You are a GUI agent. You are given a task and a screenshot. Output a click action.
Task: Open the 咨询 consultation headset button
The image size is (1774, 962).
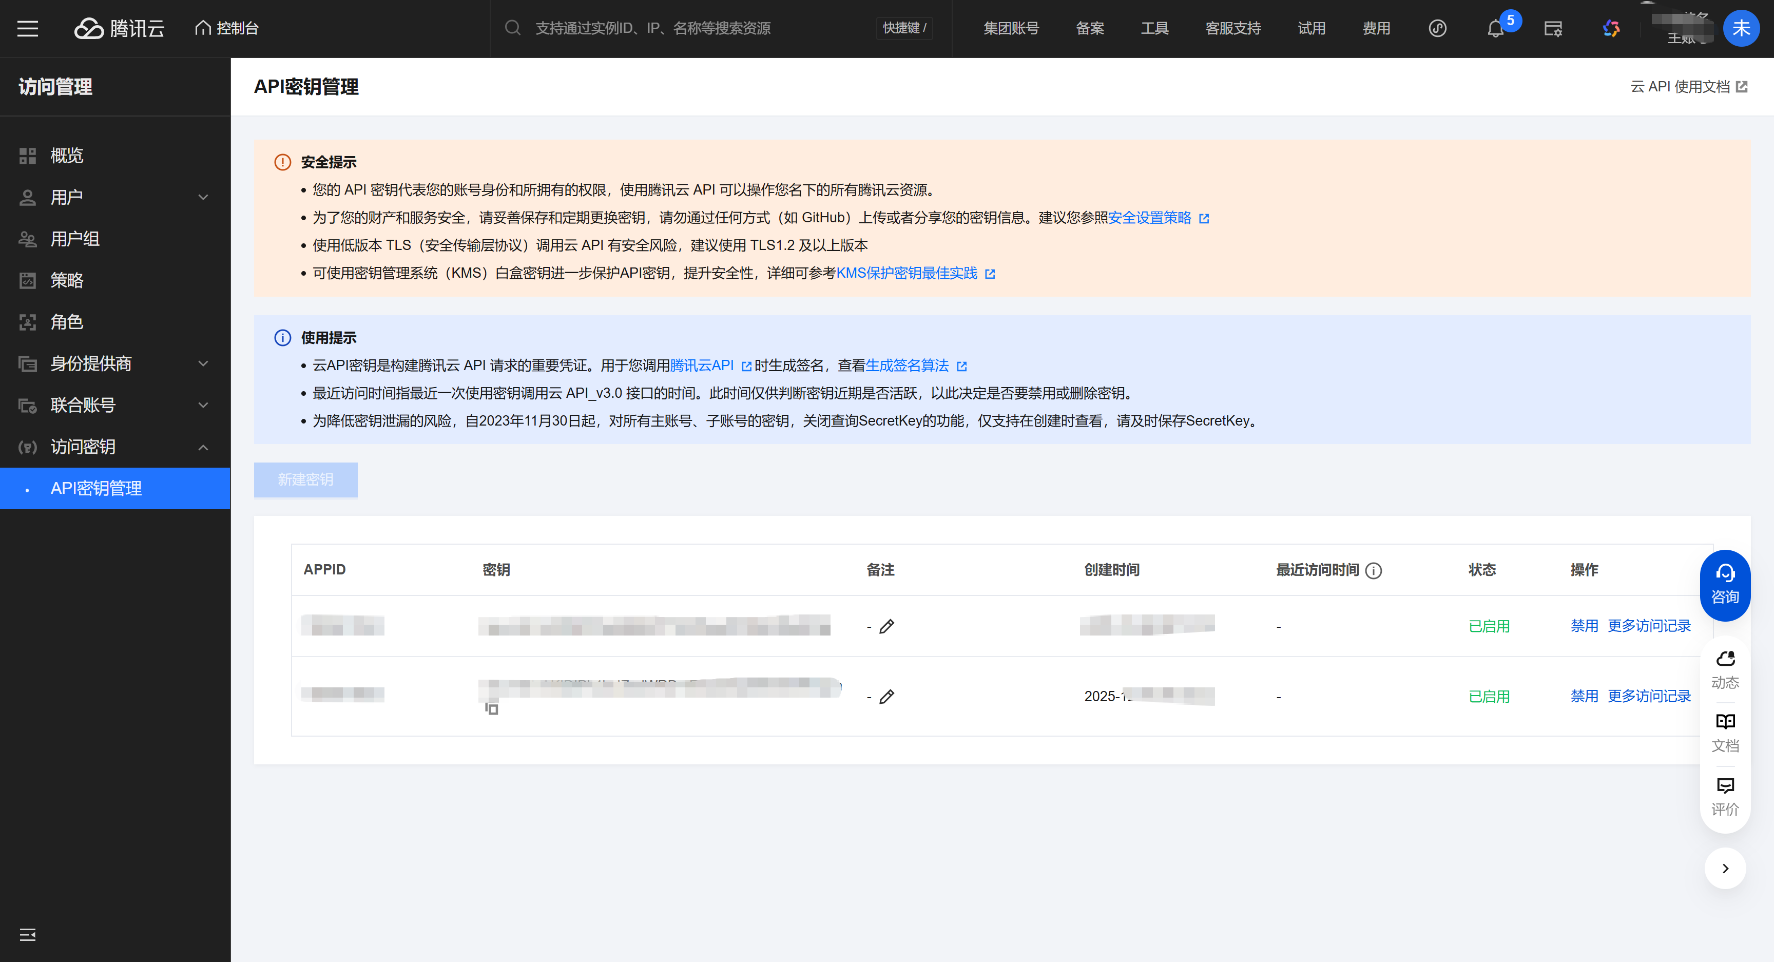pyautogui.click(x=1724, y=585)
